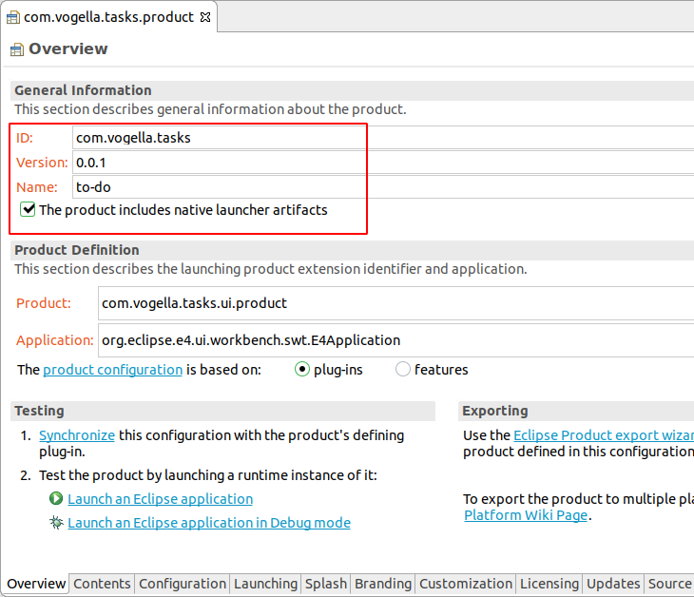694x597 pixels.
Task: Switch to the Source tab
Action: [669, 584]
